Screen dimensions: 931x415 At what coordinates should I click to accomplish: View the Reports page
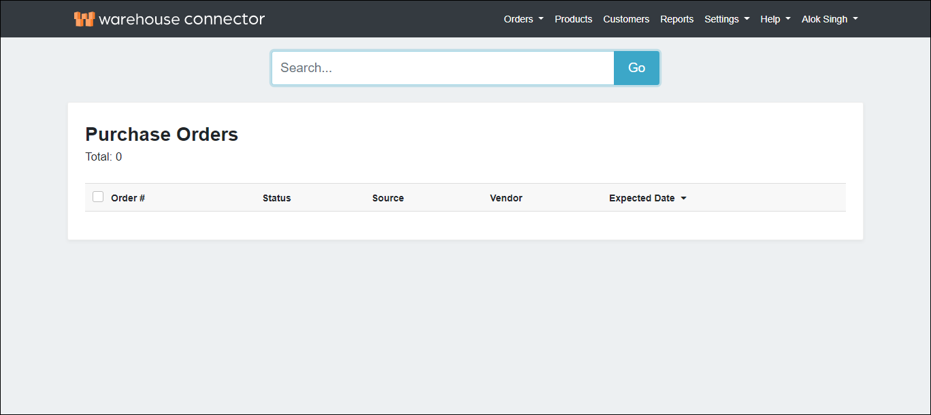point(676,19)
